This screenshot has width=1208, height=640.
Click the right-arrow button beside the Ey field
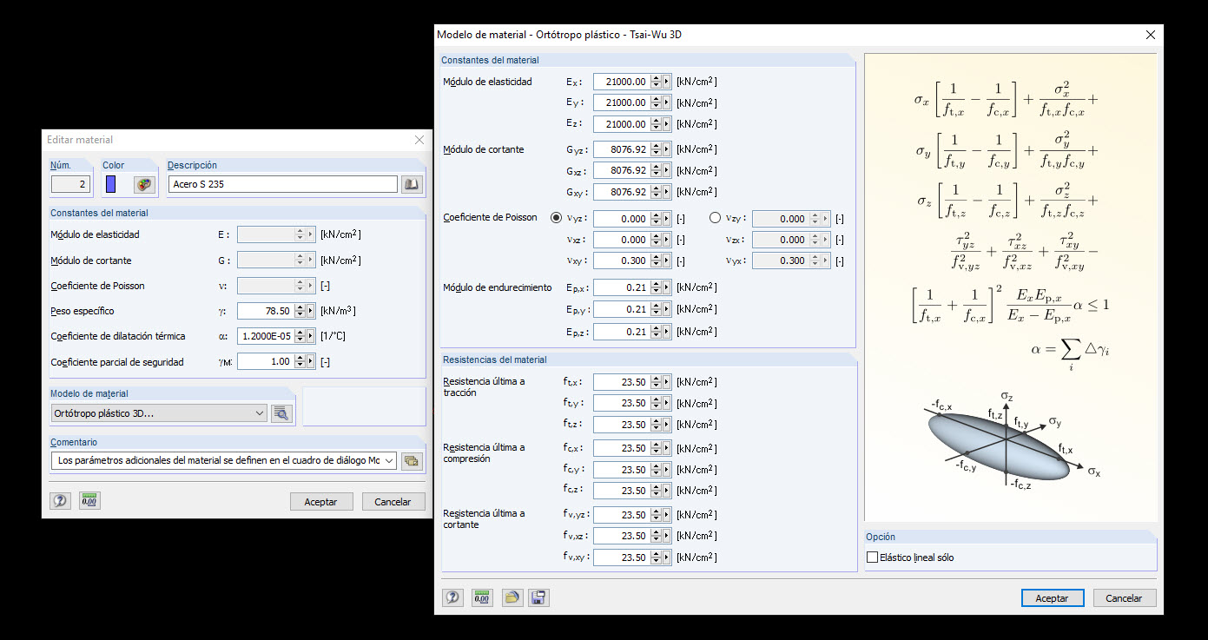[667, 102]
